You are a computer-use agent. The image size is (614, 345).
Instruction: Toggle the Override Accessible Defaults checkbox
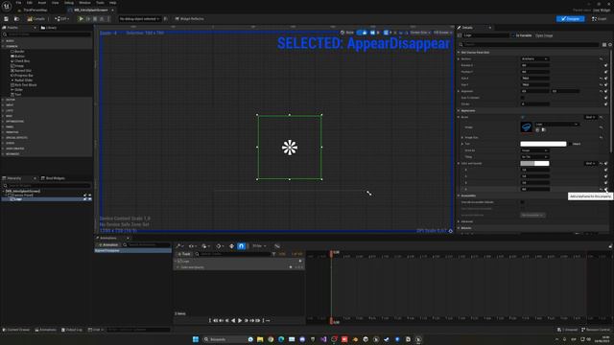tap(522, 202)
